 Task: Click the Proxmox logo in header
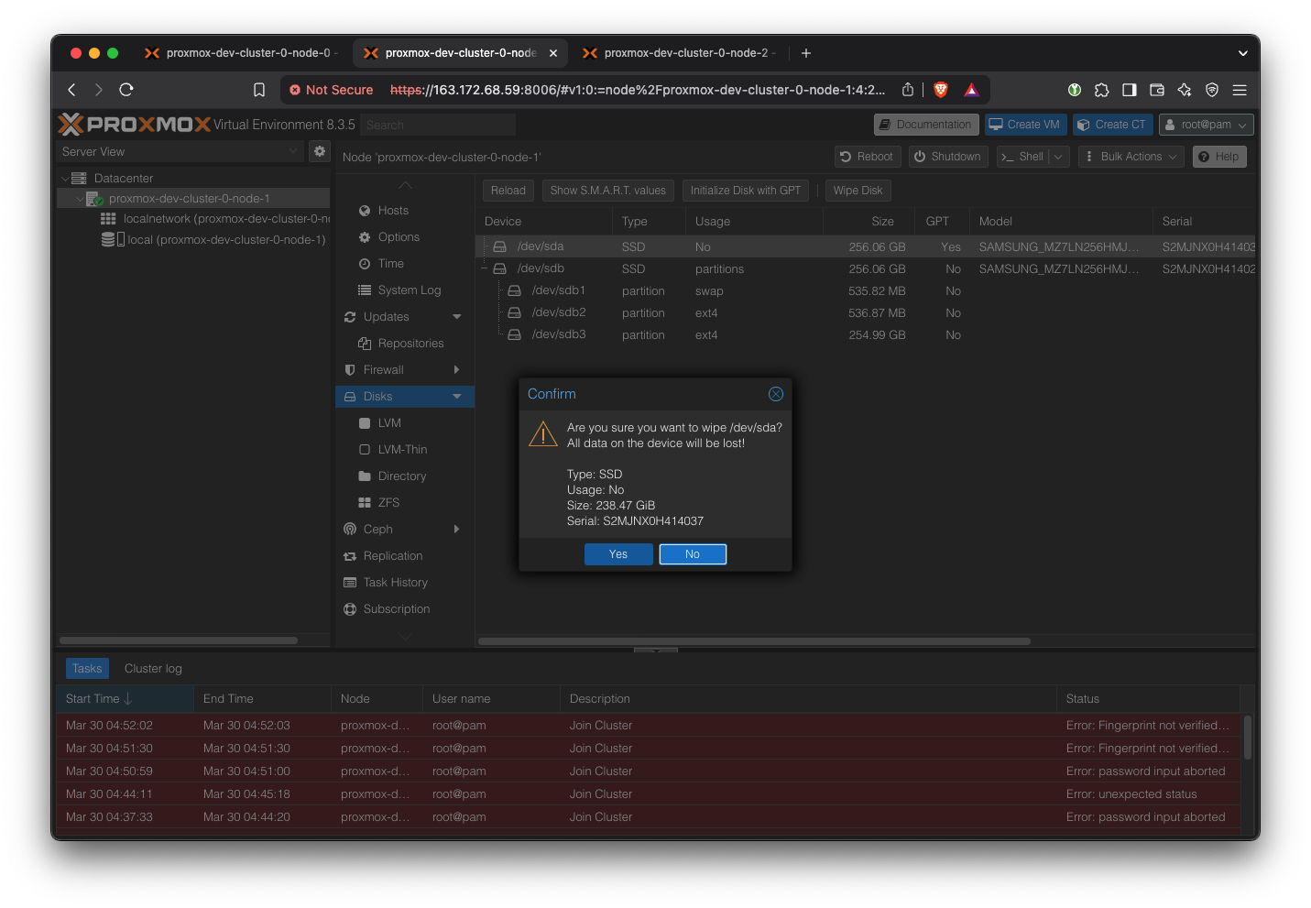click(135, 125)
